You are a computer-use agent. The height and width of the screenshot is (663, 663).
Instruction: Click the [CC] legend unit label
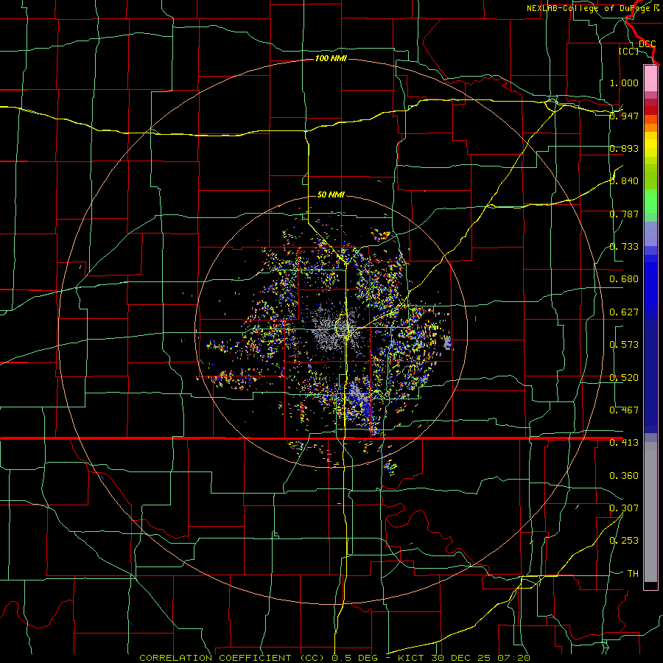click(x=628, y=51)
